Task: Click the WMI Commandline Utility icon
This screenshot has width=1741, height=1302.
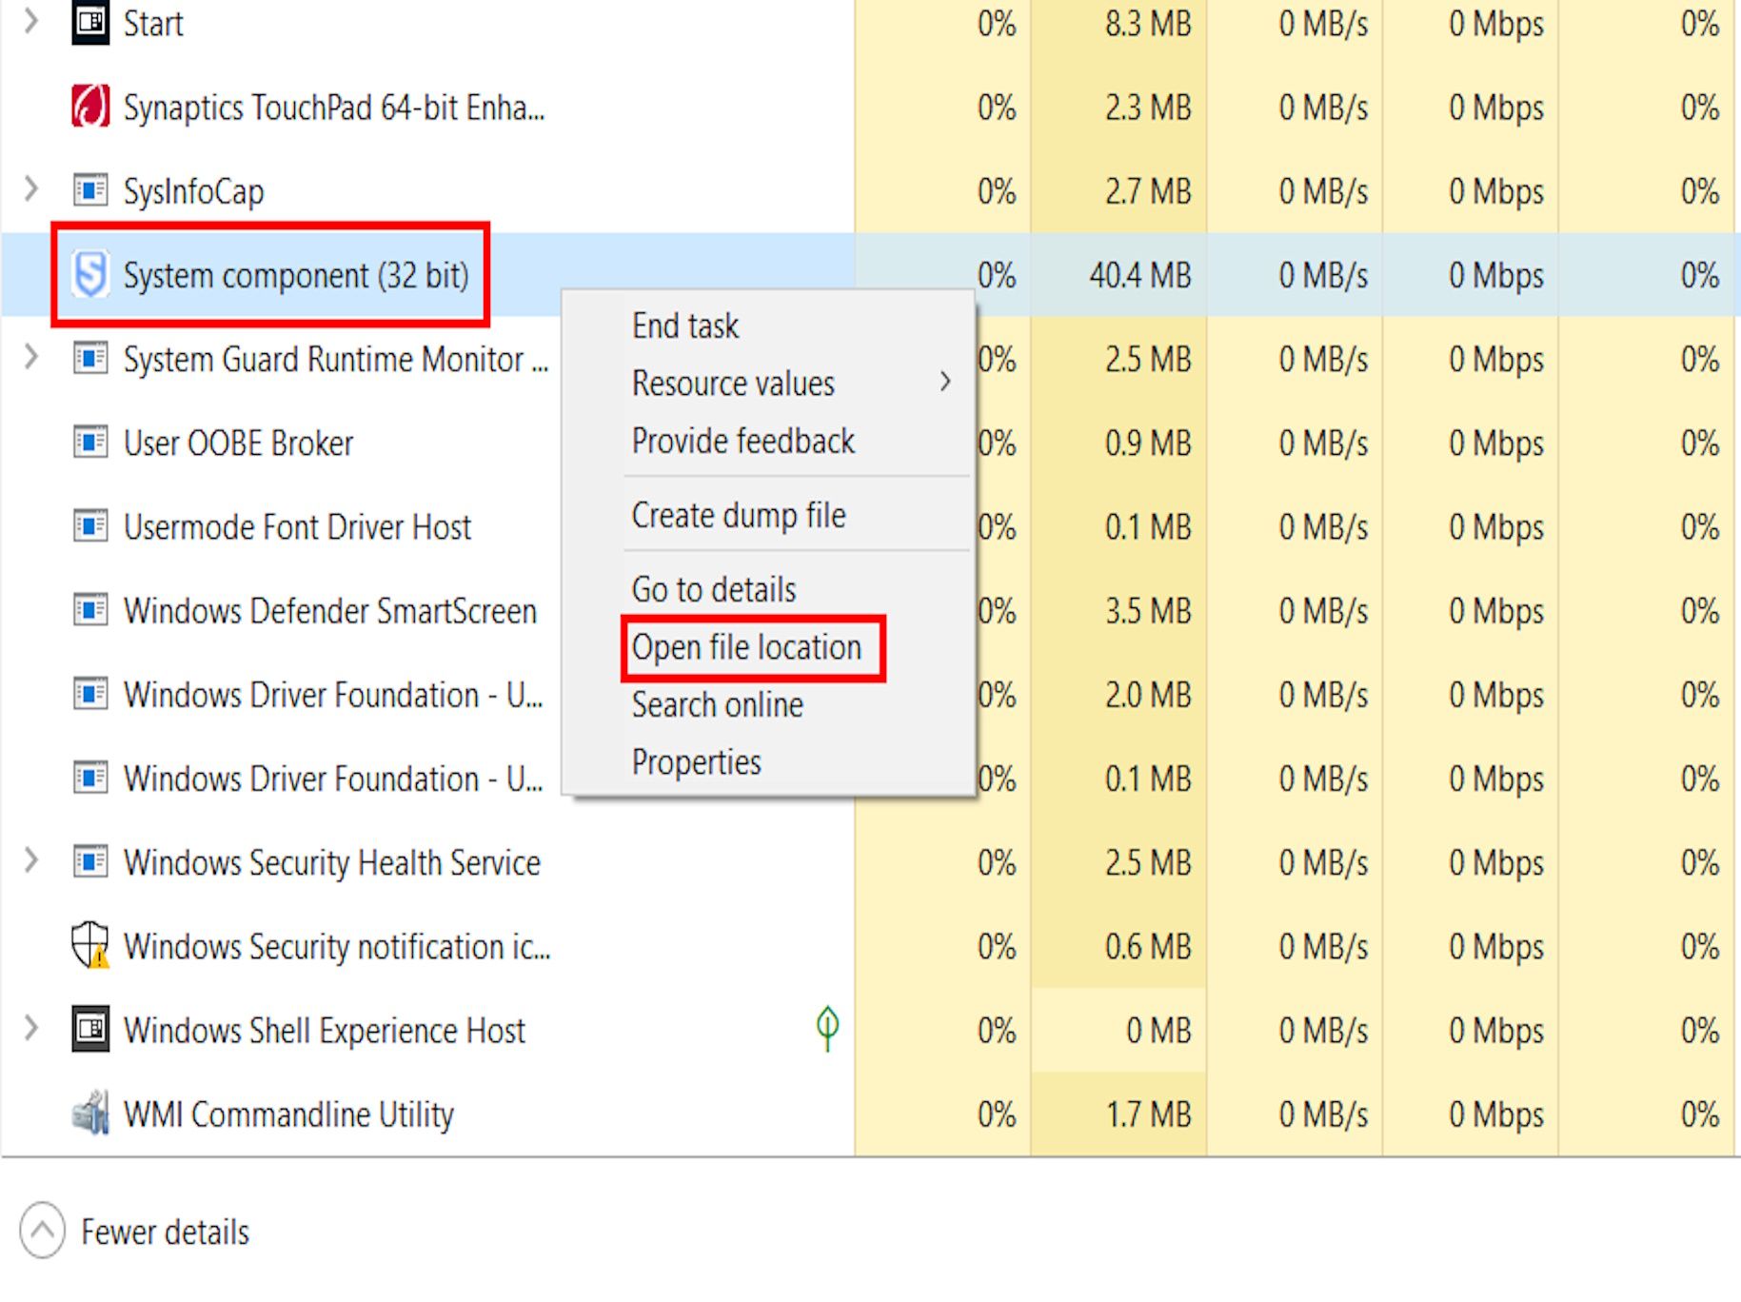Action: point(90,1114)
